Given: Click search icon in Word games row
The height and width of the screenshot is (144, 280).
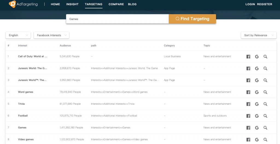Looking at the screenshot, I should [x=265, y=92].
